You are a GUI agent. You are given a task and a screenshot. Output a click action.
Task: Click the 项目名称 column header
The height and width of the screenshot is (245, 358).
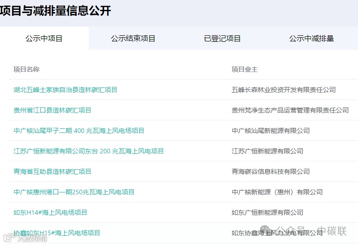[x=26, y=69]
